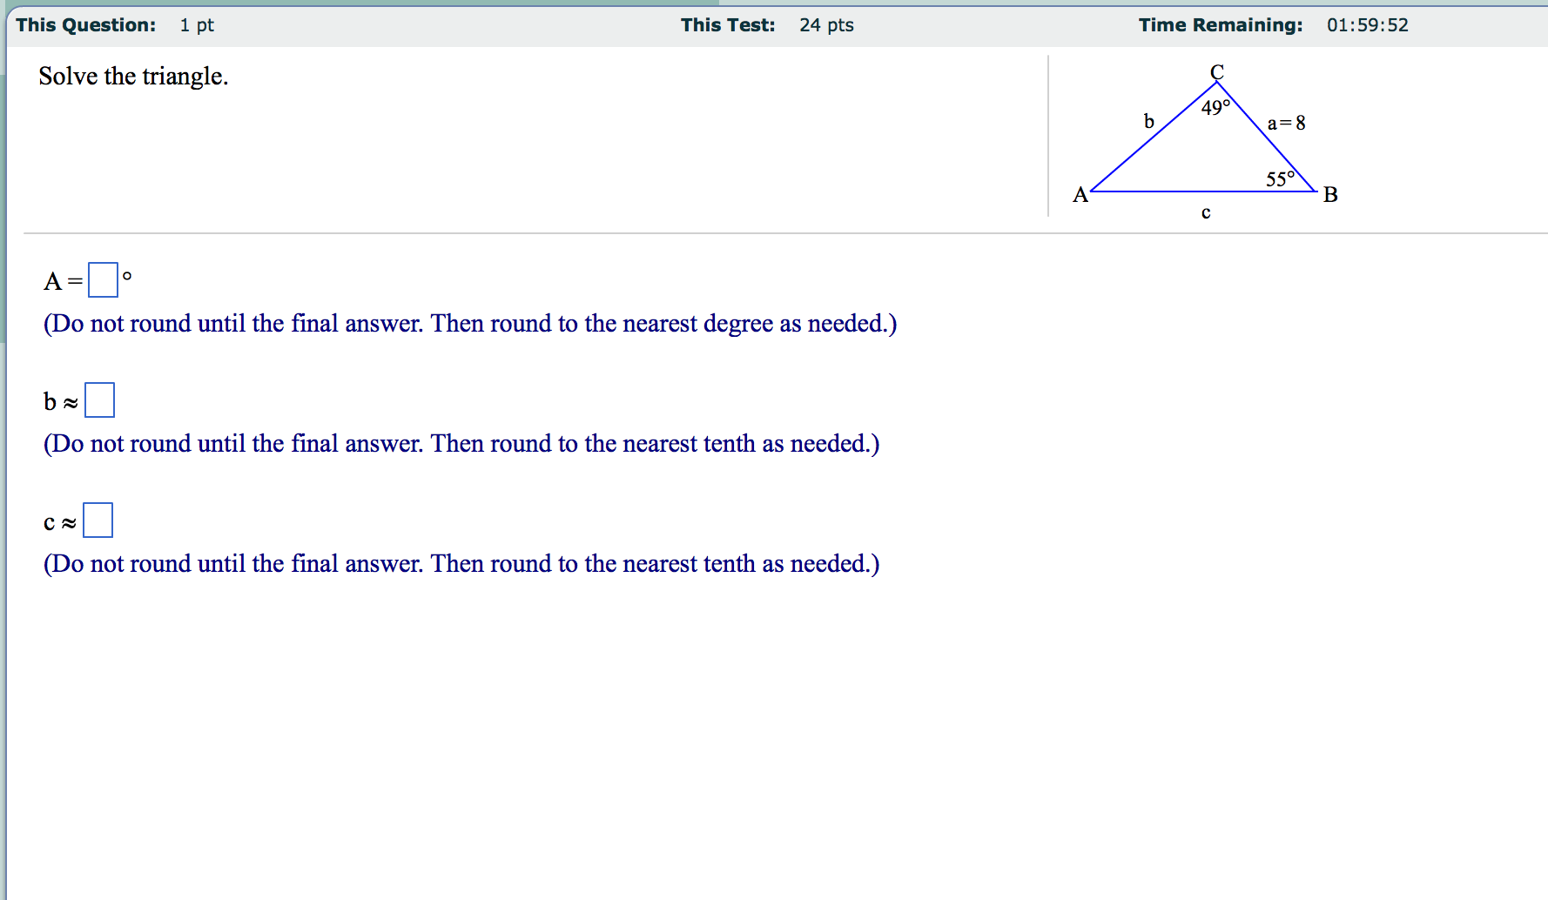Click the triangle diagram
The height and width of the screenshot is (900, 1548).
click(x=1206, y=139)
